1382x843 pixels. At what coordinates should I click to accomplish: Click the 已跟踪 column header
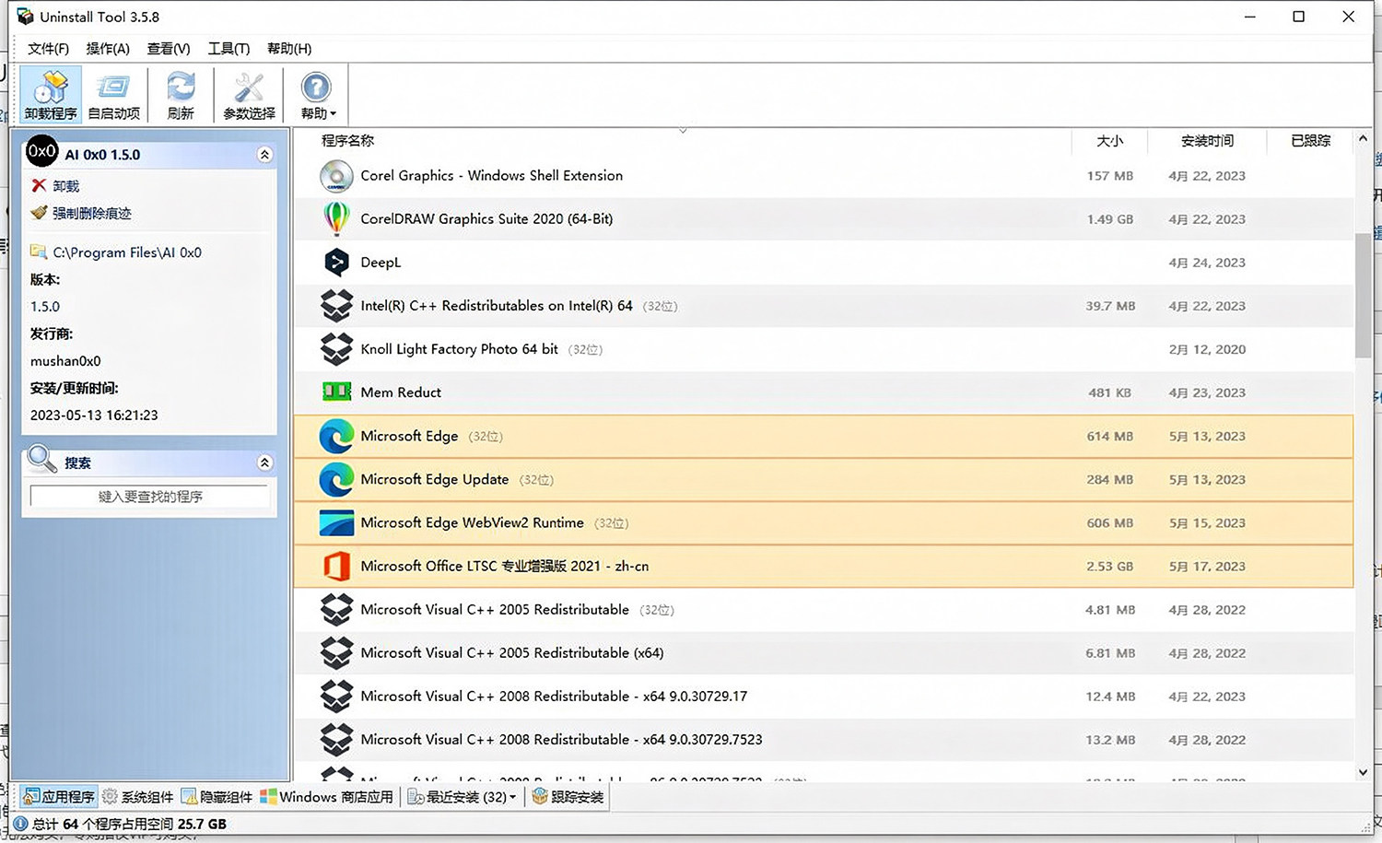click(x=1310, y=141)
